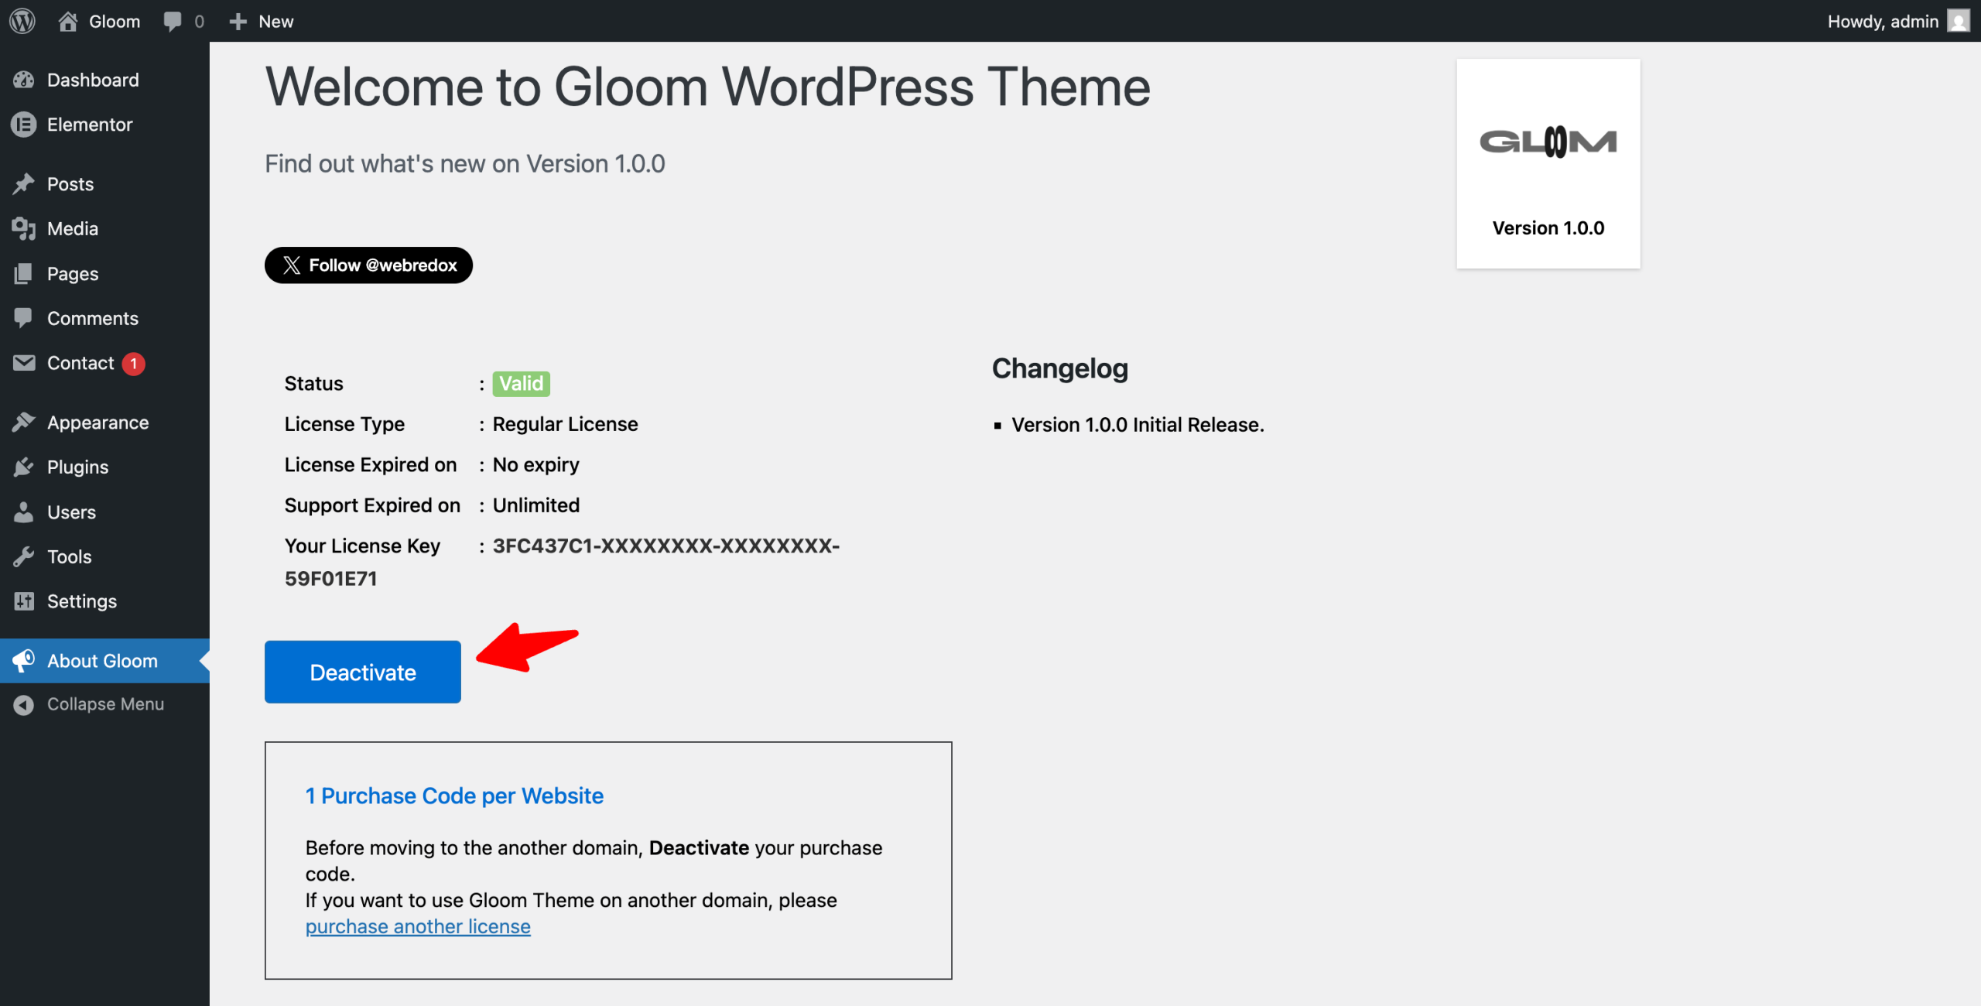Click the Tools wrench icon
Screen dimensions: 1981x1006
click(24, 556)
